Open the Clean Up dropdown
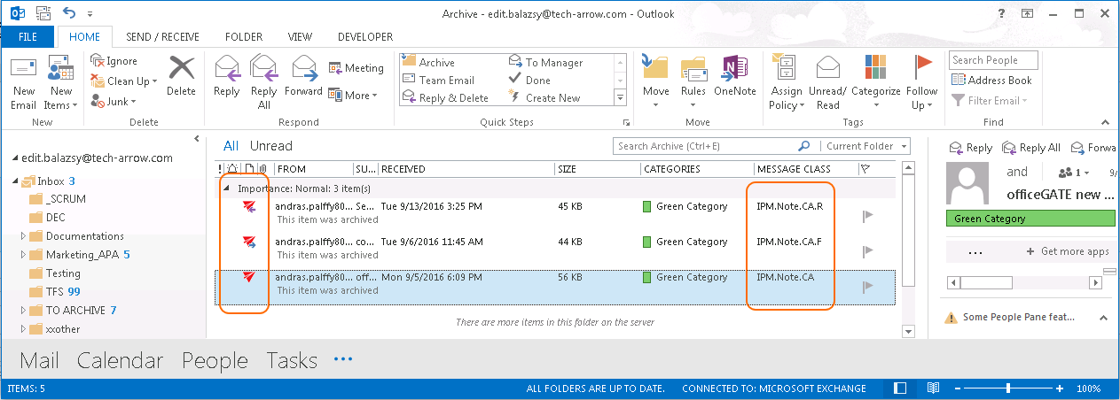The width and height of the screenshot is (1120, 400). point(125,81)
